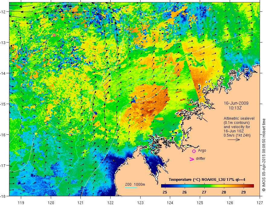Click the date label 16-Jun-2009
This screenshot has height=205, width=266.
236,103
